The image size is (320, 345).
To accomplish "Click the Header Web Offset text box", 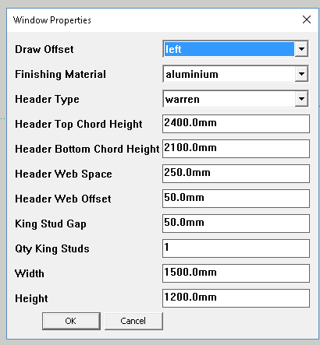I will pos(236,199).
